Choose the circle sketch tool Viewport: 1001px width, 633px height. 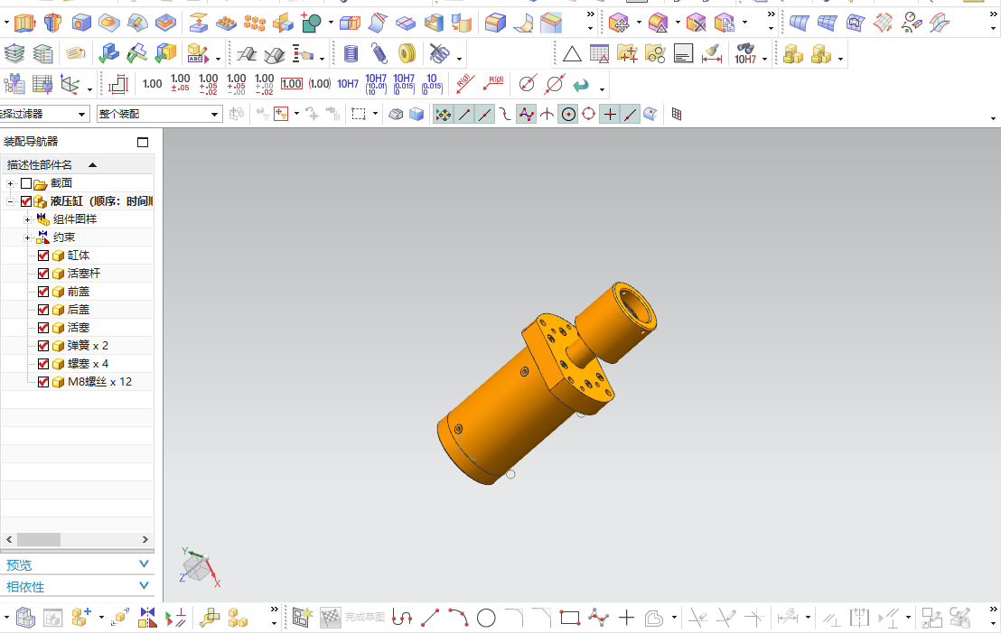[x=486, y=618]
